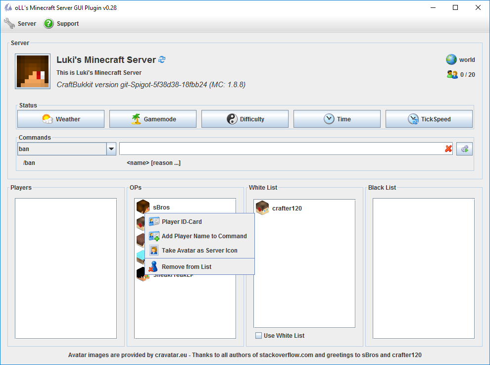Image resolution: width=490 pixels, height=365 pixels.
Task: Select sBros in the OPs list
Action: 185,207
